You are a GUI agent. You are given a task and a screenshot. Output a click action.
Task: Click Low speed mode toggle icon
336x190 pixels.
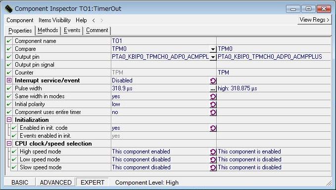[x=213, y=160]
